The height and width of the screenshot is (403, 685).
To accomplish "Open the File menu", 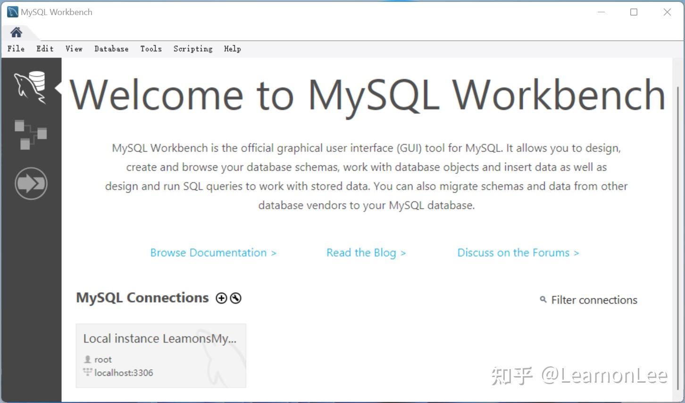I will click(x=16, y=49).
